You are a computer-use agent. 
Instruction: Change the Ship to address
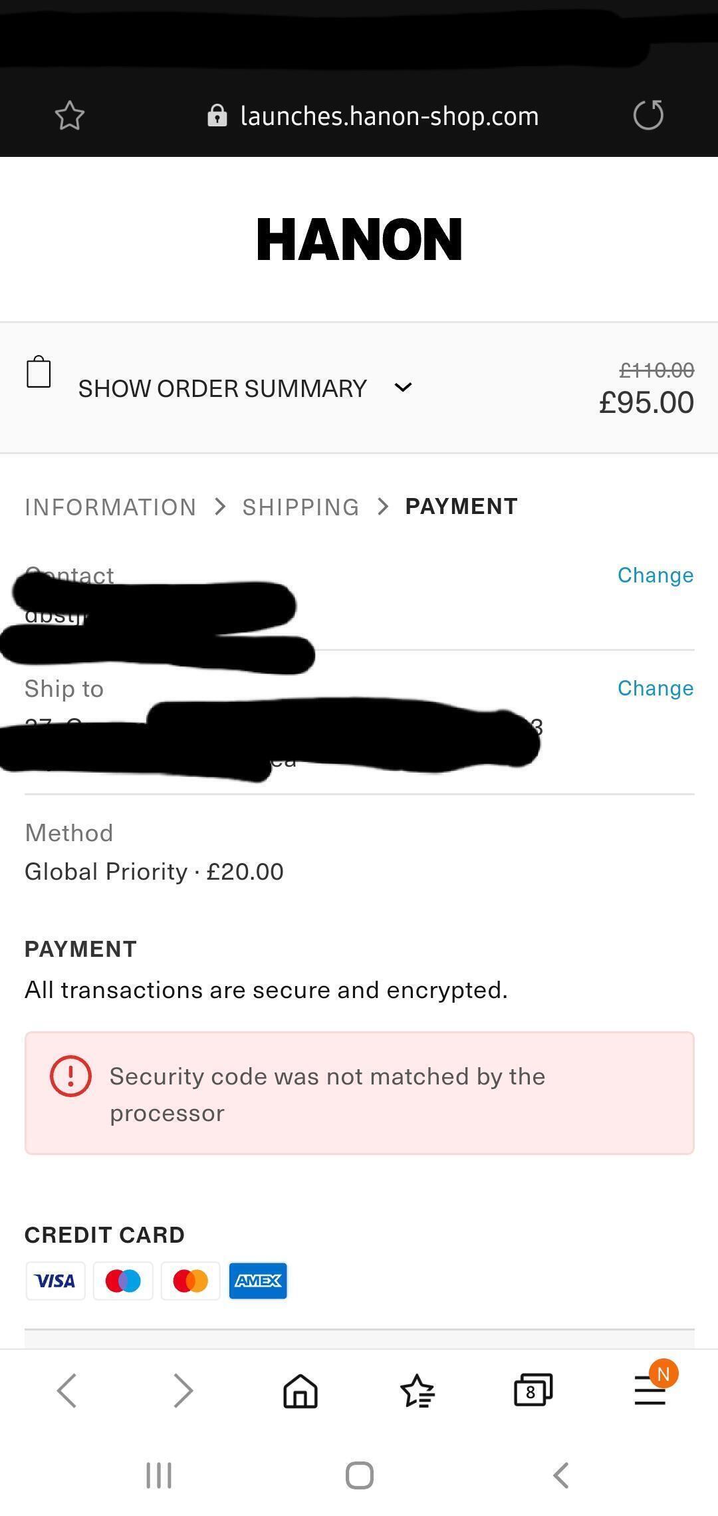[655, 688]
